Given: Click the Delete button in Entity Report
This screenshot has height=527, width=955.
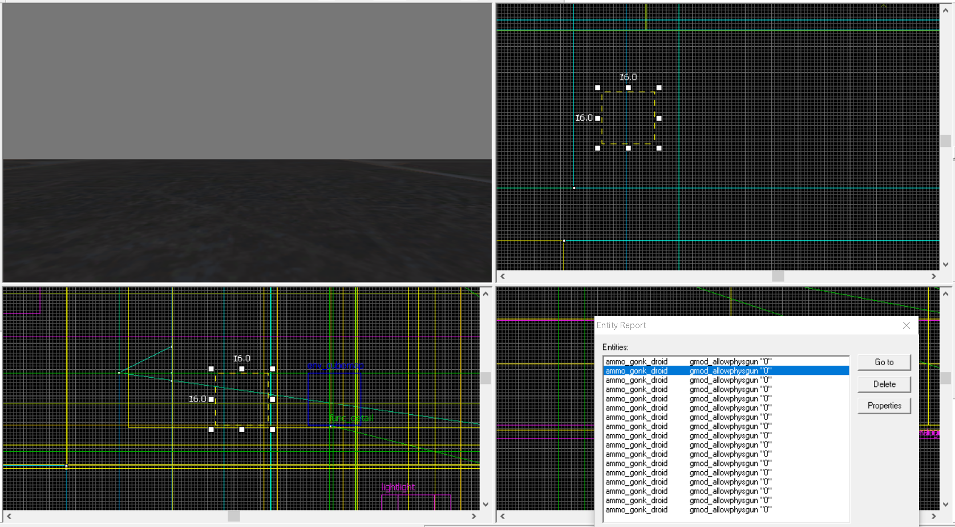Looking at the screenshot, I should coord(884,384).
